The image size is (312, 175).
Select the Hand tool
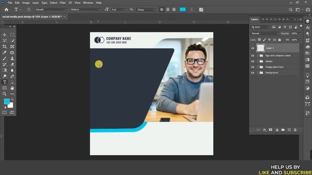pos(12,88)
